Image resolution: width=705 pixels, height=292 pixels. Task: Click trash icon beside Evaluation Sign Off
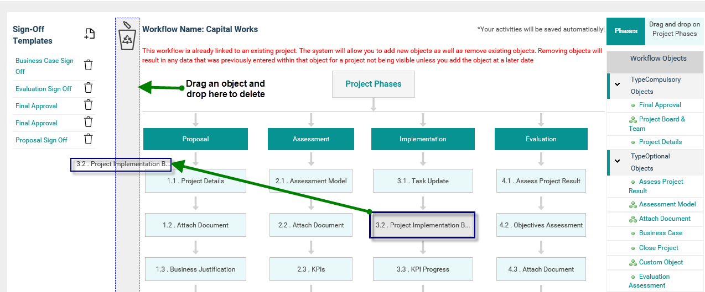click(88, 88)
